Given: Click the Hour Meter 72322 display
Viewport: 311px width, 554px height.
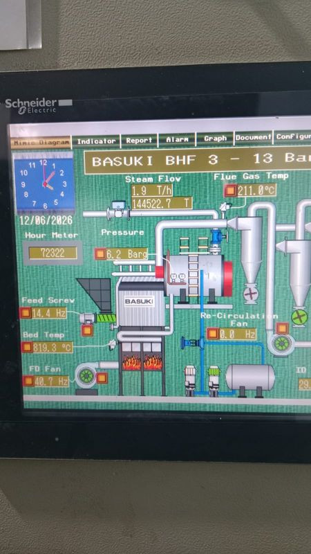Looking at the screenshot, I should [53, 253].
